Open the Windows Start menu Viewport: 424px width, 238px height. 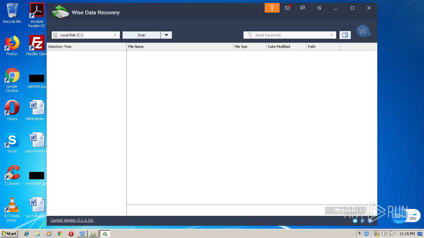coord(9,234)
